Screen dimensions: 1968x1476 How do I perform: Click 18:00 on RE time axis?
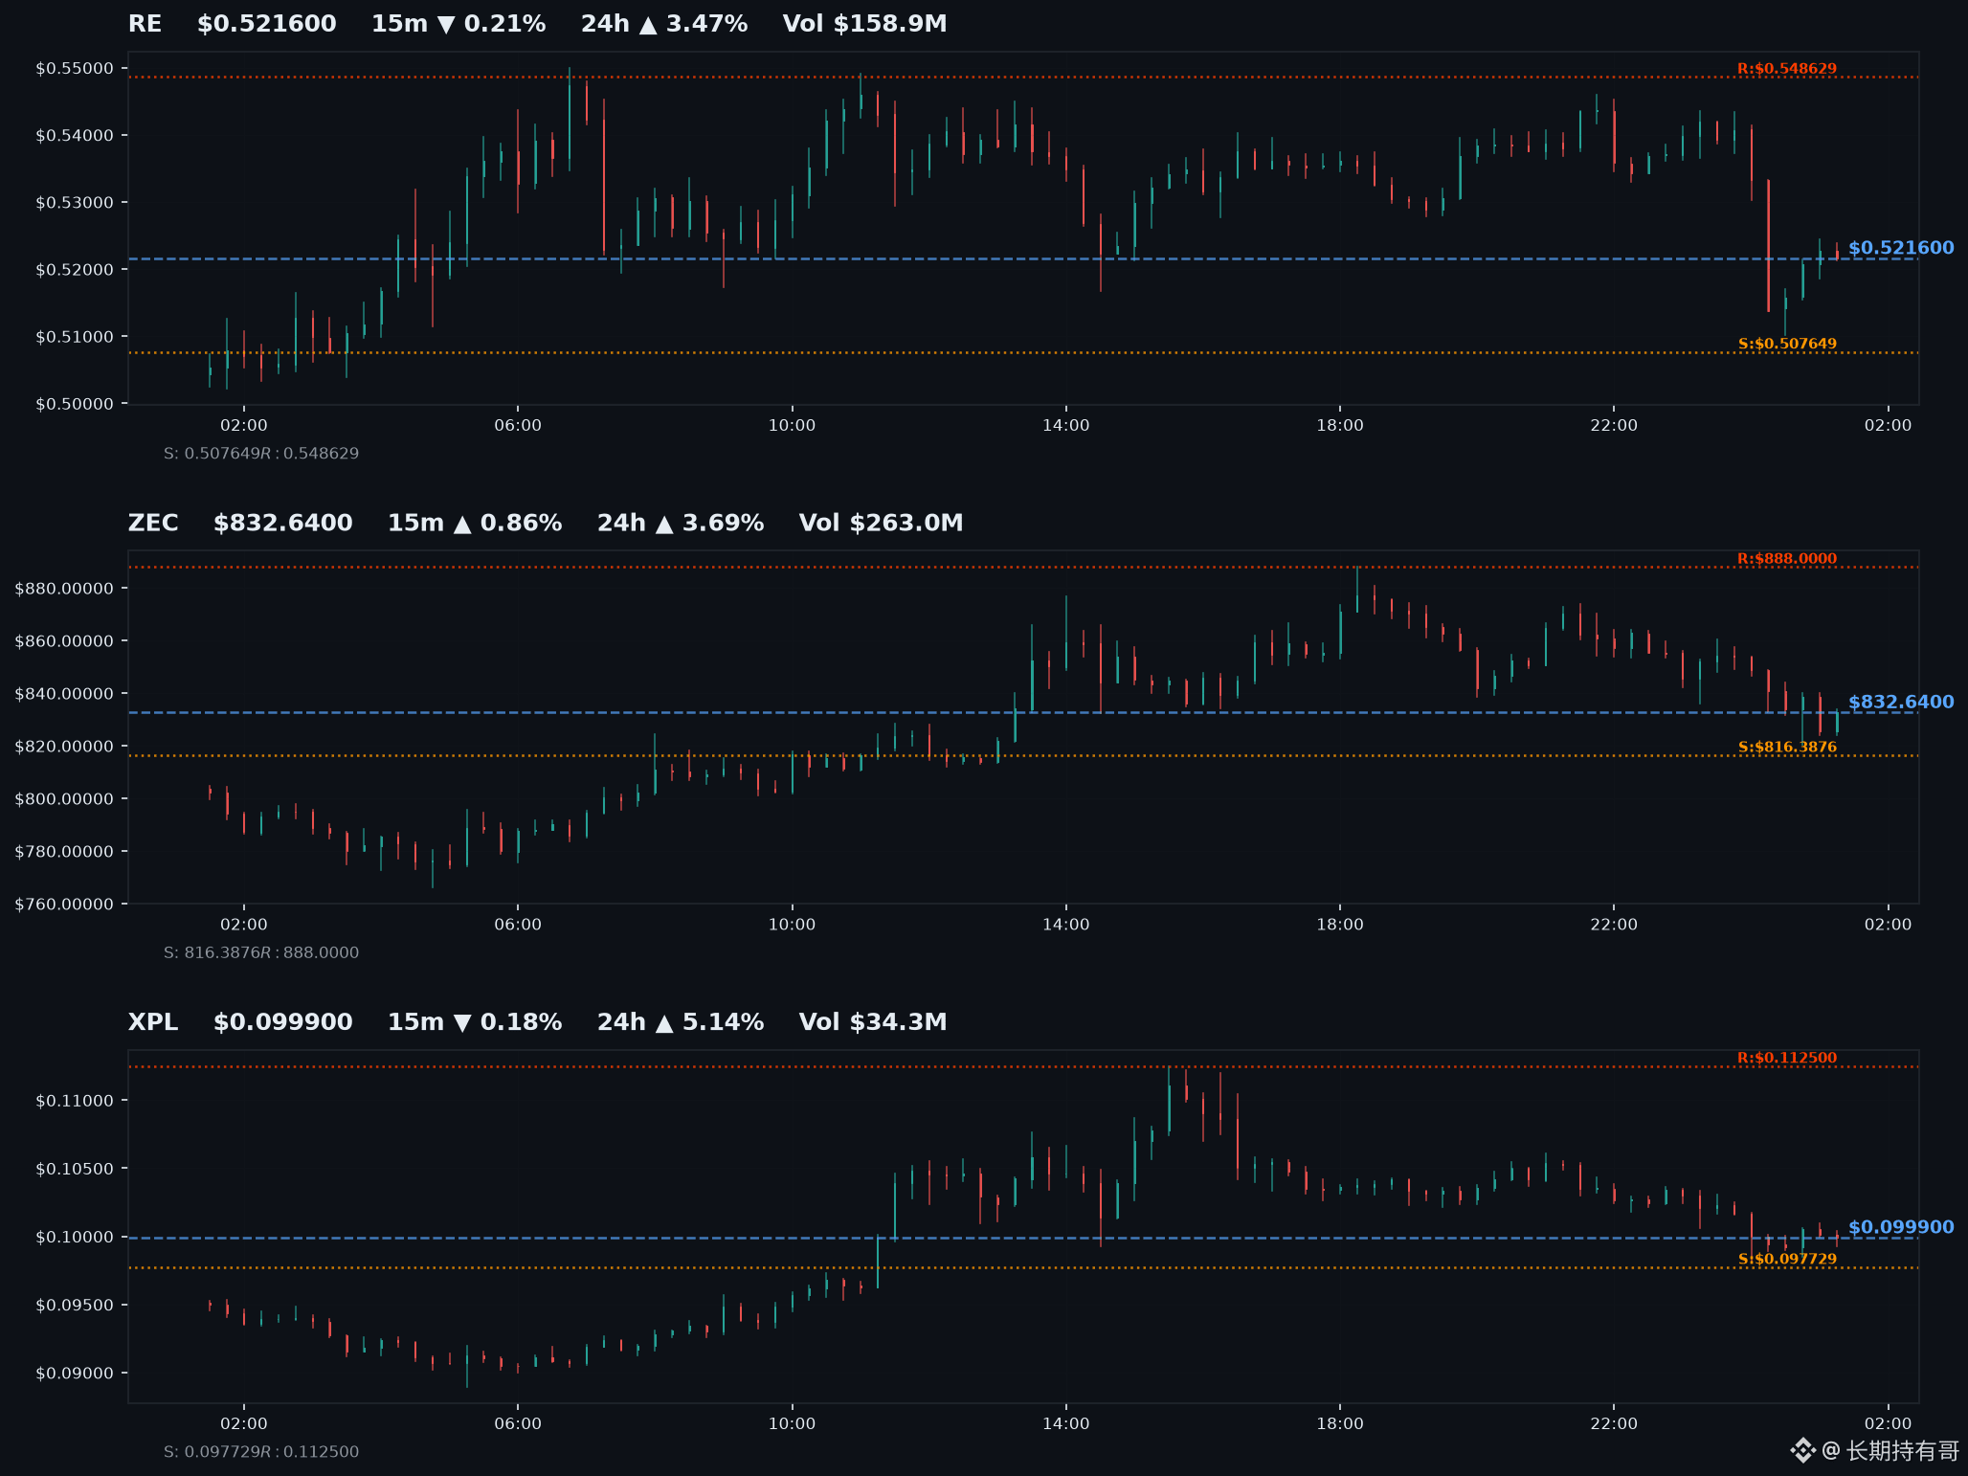[1340, 426]
